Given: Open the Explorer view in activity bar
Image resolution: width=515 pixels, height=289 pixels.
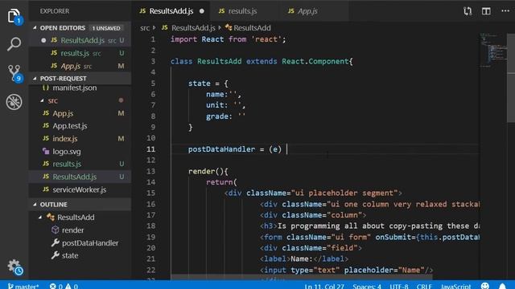Looking at the screenshot, I should [x=14, y=16].
